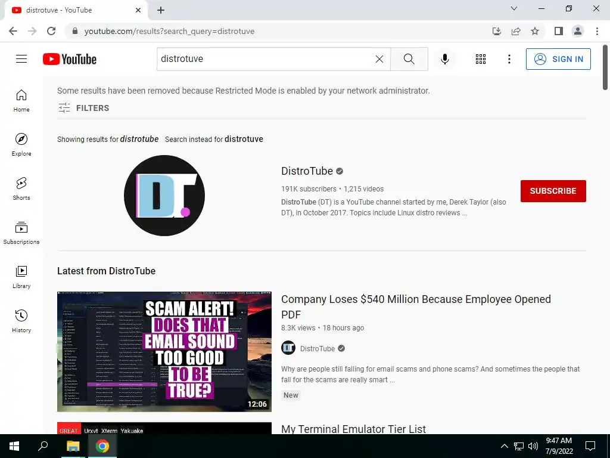This screenshot has height=458, width=610.
Task: Subscribe to DistroTube
Action: tap(553, 191)
